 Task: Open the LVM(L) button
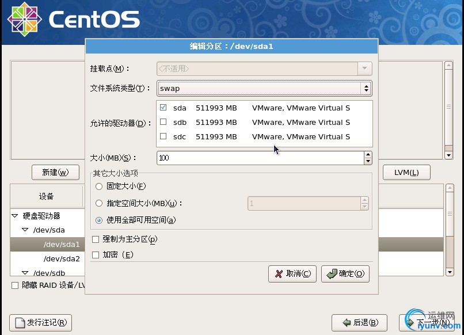(x=406, y=172)
